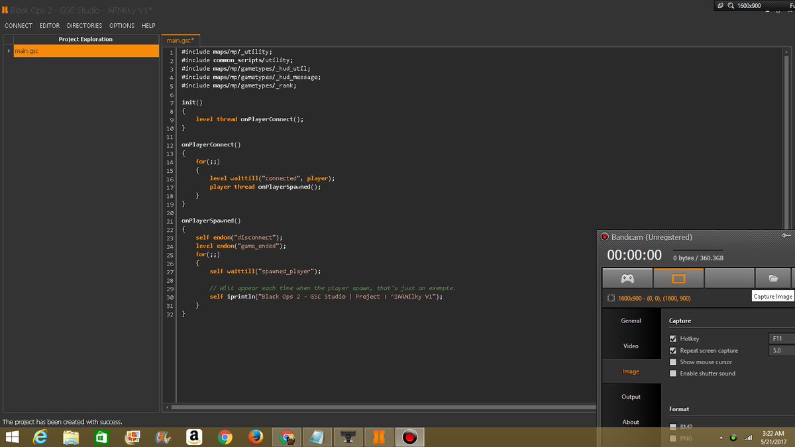
Task: Open the HELP menu
Action: (148, 26)
